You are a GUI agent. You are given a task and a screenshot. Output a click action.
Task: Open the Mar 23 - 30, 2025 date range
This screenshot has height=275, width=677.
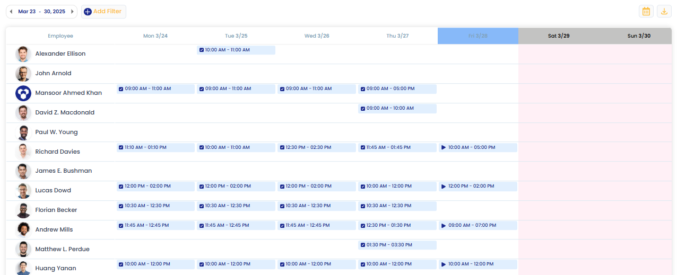coord(41,12)
